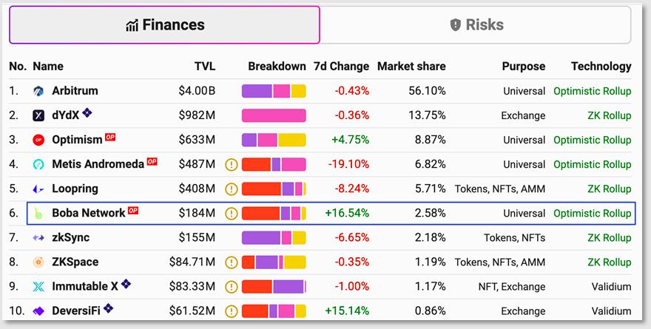Open the DeversiFi project link

click(x=76, y=311)
